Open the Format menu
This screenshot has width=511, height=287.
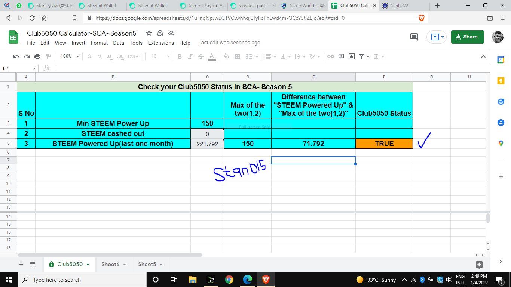(99, 43)
